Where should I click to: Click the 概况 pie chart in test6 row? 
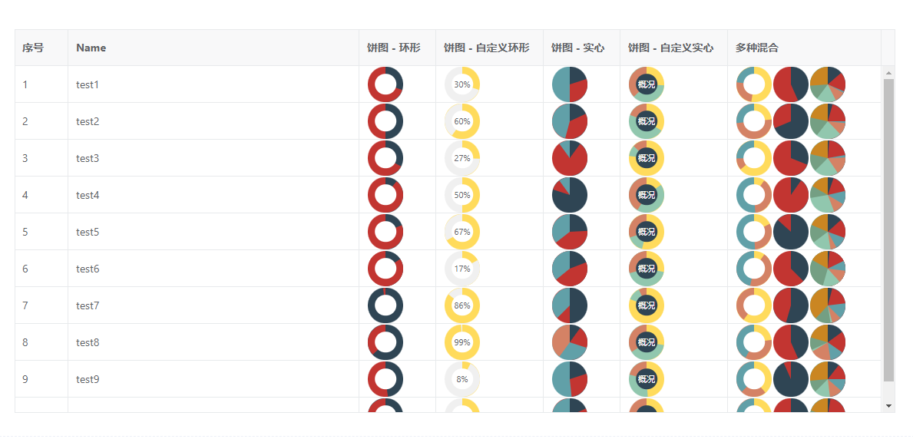point(647,269)
